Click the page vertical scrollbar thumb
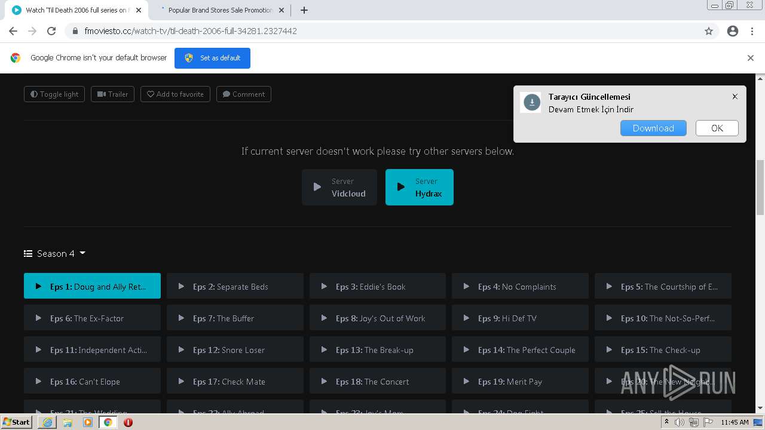 click(760, 187)
